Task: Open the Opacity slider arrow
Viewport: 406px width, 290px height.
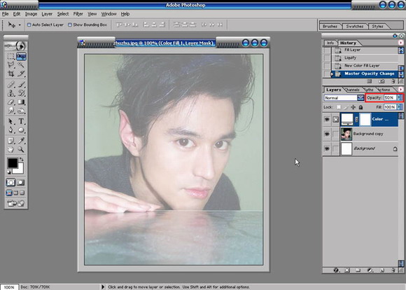Action: pyautogui.click(x=399, y=97)
